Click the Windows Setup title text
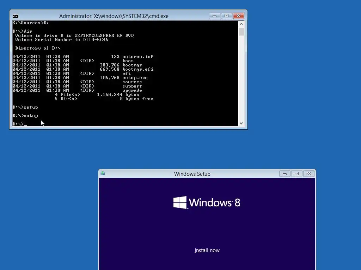 click(192, 174)
